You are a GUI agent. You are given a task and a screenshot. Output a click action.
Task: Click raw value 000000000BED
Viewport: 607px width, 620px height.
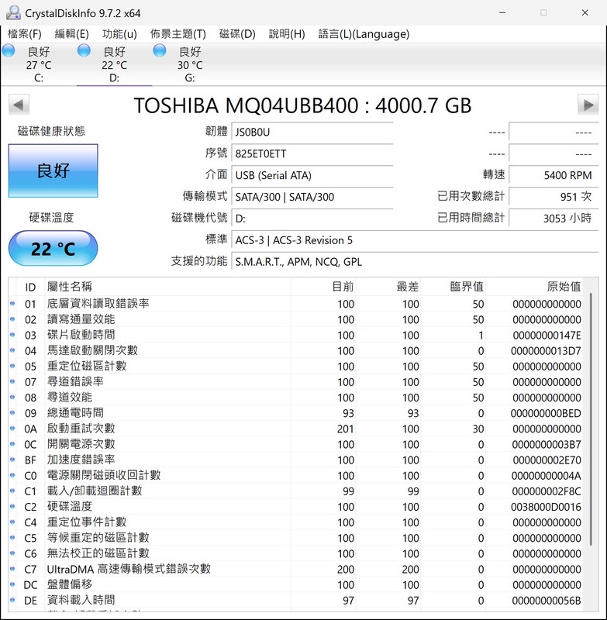point(546,413)
